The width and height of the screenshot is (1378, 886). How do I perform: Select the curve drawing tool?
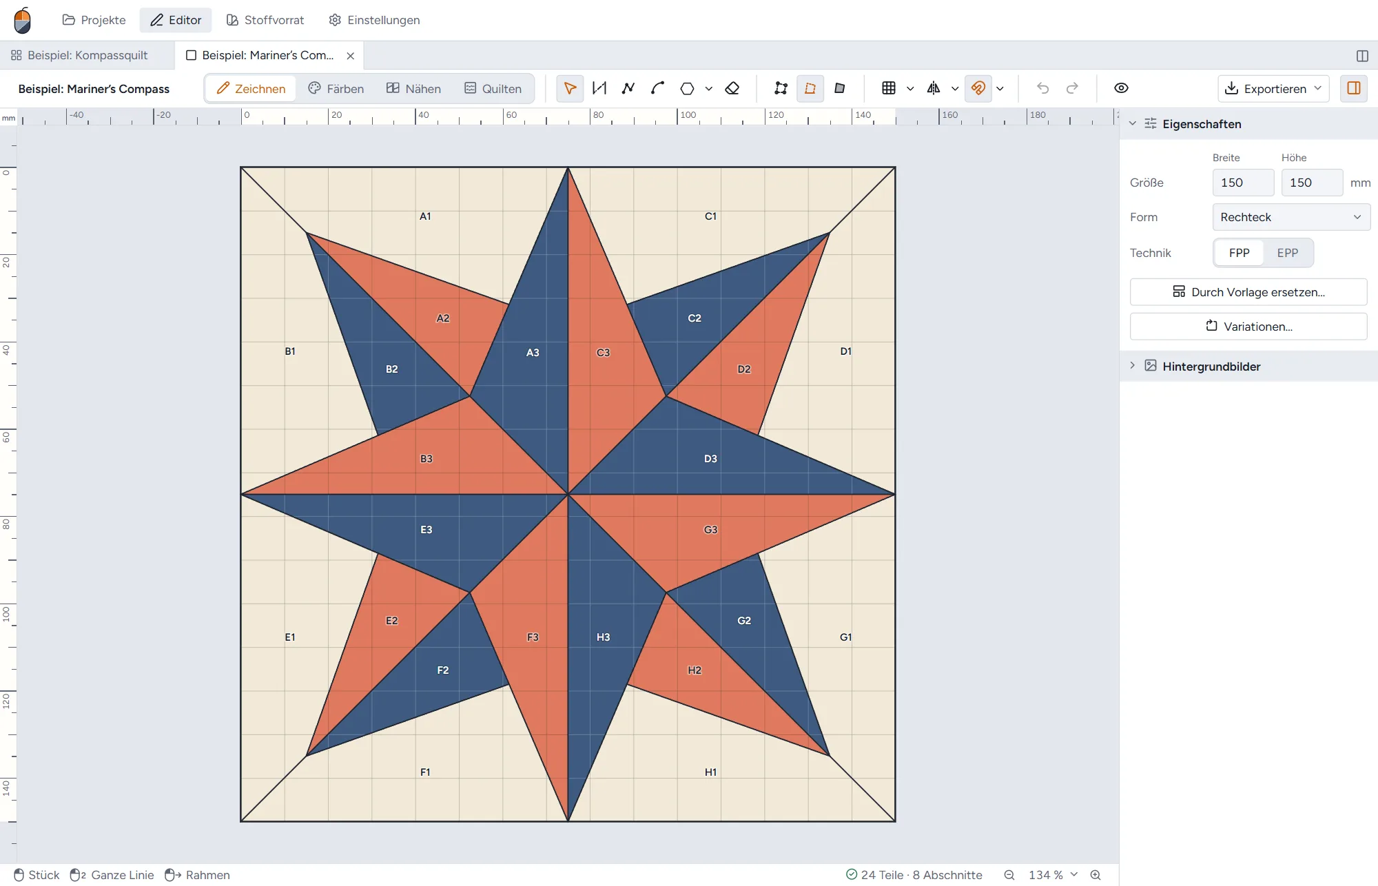tap(657, 88)
